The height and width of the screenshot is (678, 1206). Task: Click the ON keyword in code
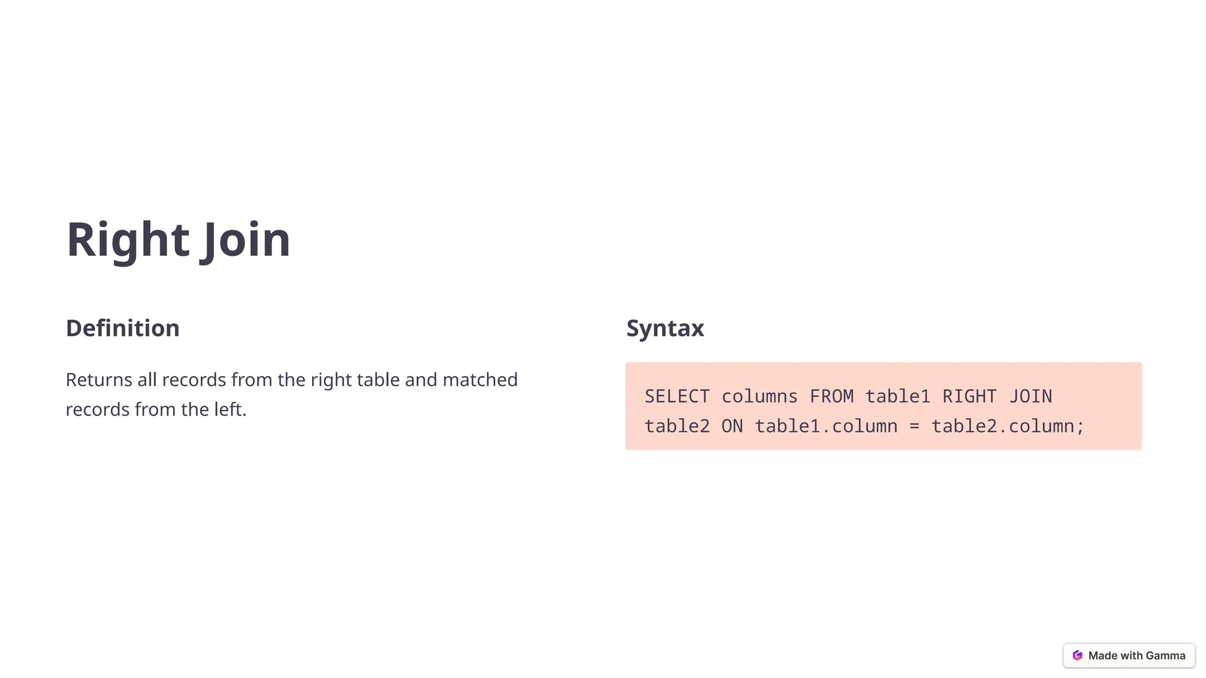pyautogui.click(x=732, y=426)
